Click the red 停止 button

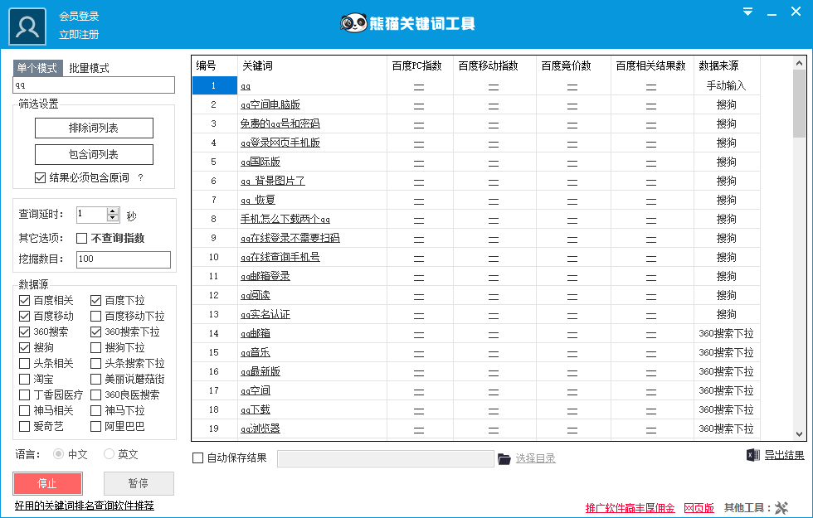click(x=48, y=483)
